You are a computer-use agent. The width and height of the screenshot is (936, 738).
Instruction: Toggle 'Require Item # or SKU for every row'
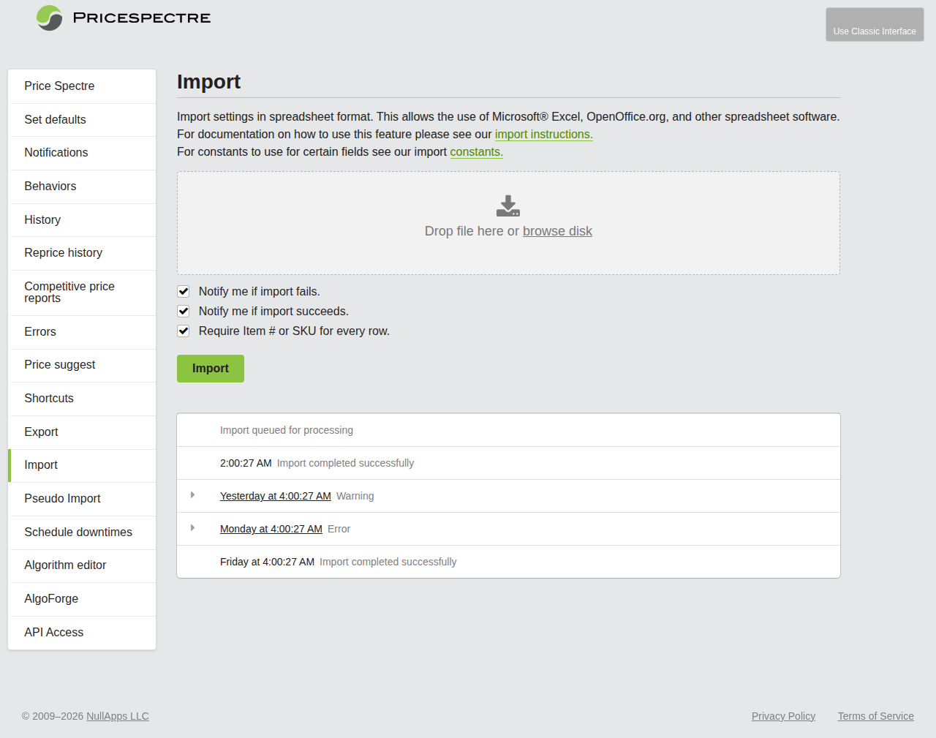pyautogui.click(x=183, y=331)
